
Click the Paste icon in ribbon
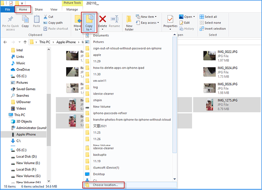37,19
